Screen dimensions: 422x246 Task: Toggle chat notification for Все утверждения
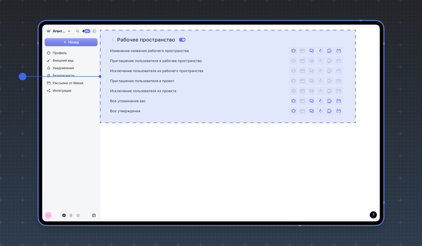click(311, 111)
